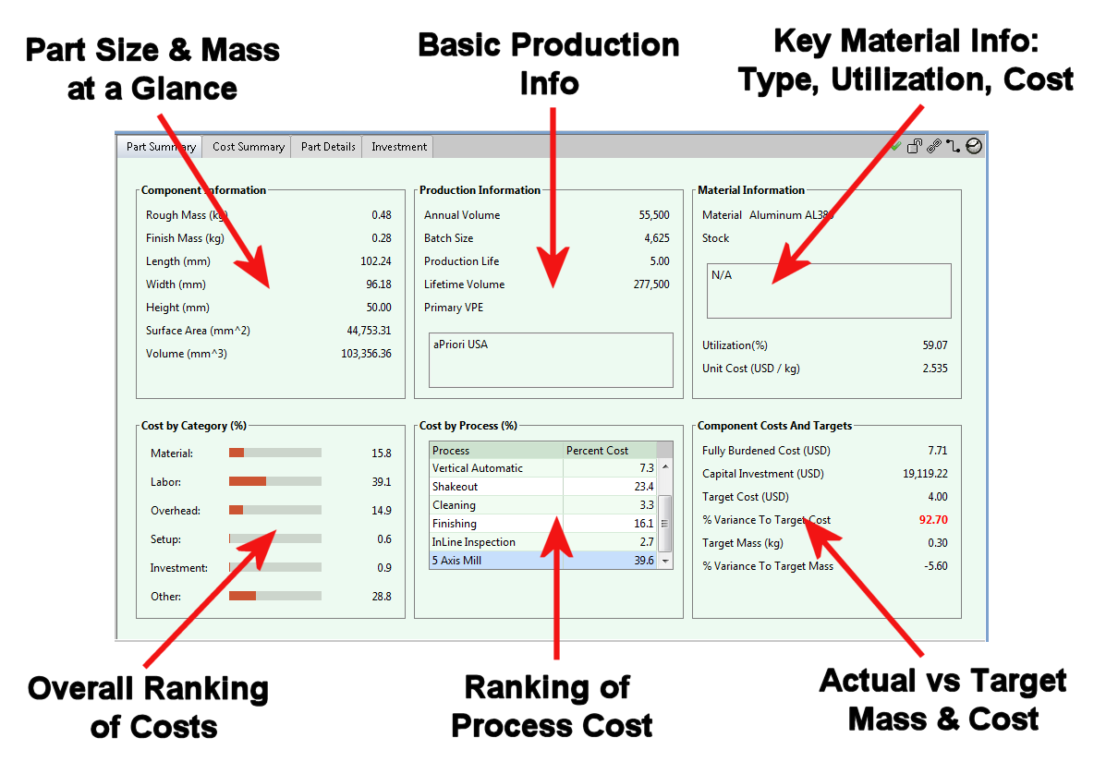Click the routing path icon

click(x=954, y=146)
